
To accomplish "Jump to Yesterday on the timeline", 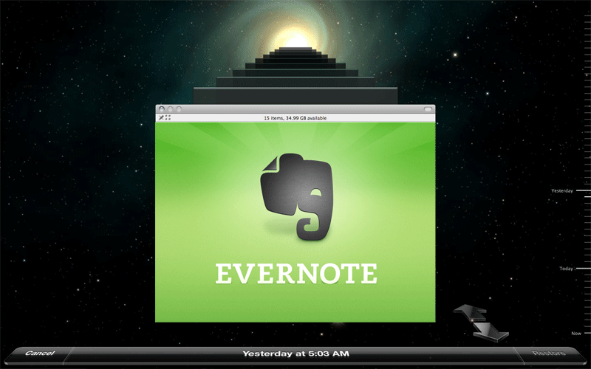I will click(x=562, y=190).
